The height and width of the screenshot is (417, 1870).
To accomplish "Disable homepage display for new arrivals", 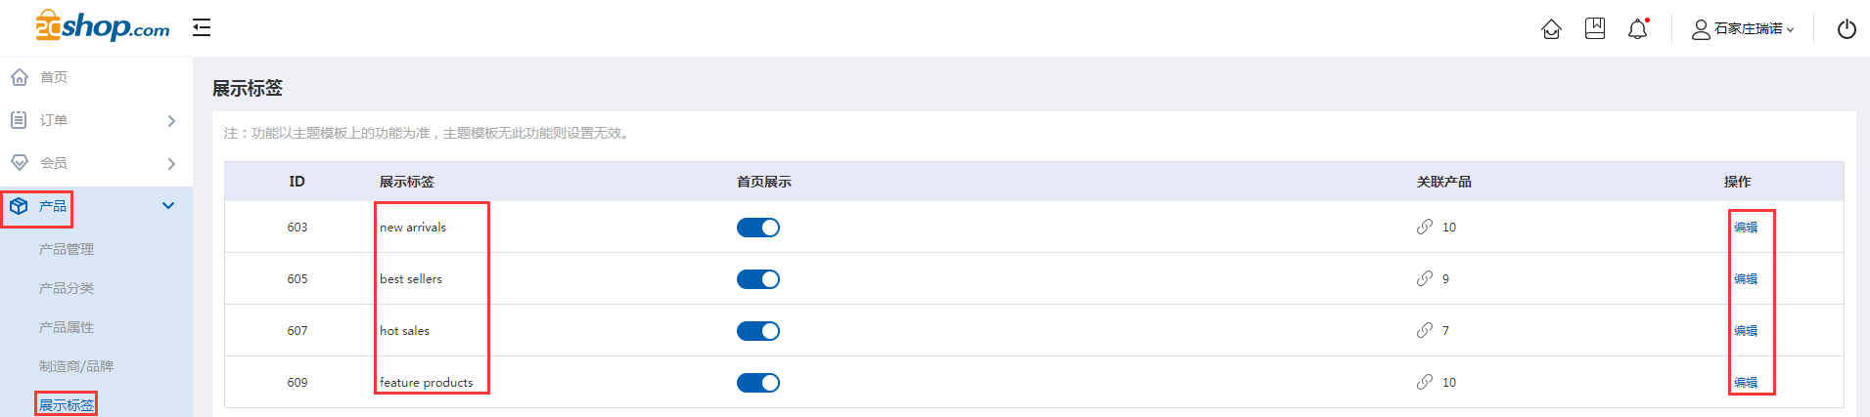I will (758, 228).
